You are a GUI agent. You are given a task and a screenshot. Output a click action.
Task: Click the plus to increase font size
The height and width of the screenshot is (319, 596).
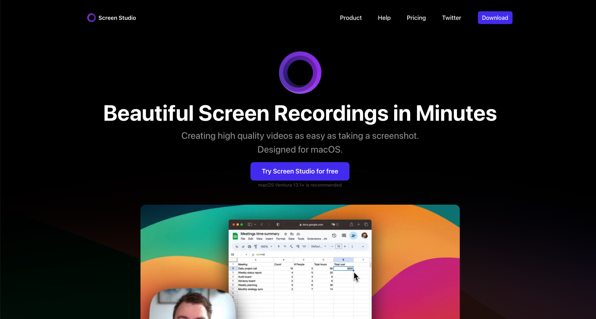[x=345, y=246]
